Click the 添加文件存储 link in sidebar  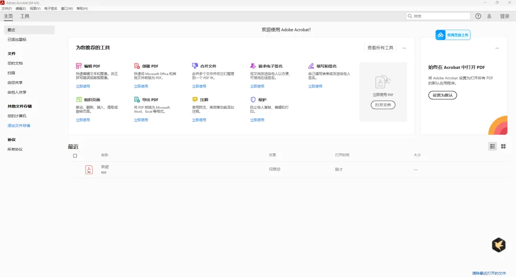pyautogui.click(x=19, y=125)
